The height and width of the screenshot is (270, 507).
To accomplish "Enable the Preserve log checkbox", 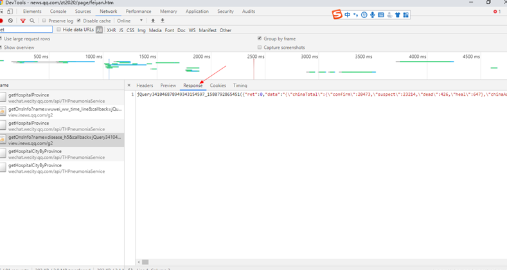I will [43, 21].
